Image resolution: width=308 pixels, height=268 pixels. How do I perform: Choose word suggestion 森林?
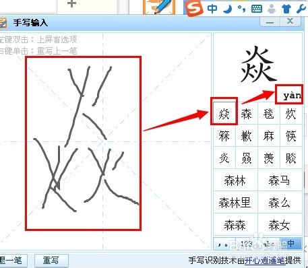pyautogui.click(x=235, y=180)
